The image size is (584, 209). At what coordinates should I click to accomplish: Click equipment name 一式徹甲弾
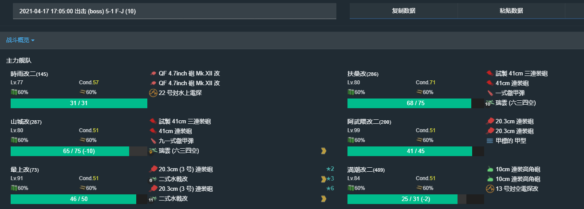coord(511,93)
